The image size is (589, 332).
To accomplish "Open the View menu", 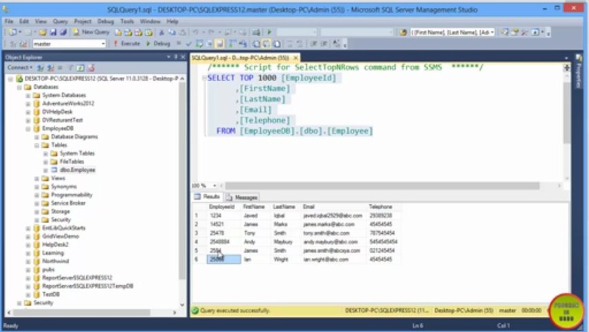I will [41, 21].
